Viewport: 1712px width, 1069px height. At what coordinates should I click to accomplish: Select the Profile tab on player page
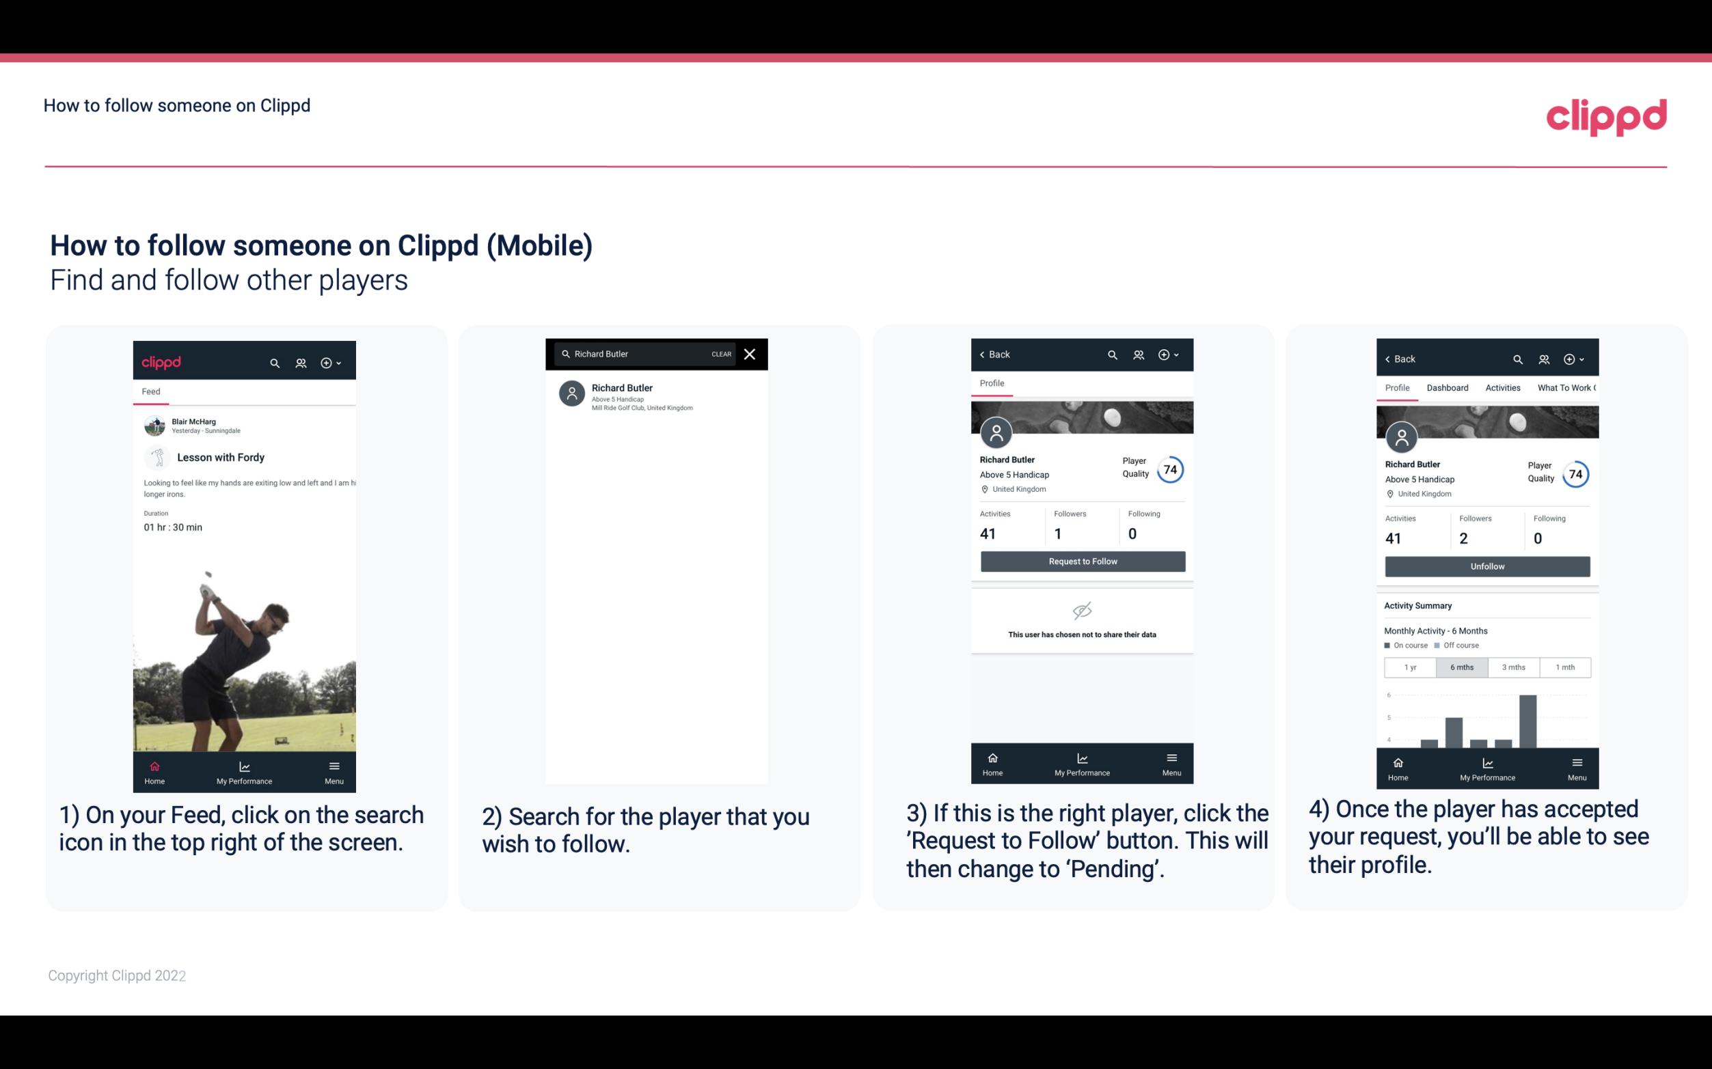(x=992, y=385)
